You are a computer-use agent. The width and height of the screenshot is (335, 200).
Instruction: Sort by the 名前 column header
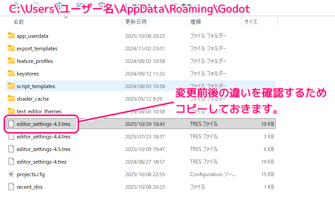coord(19,22)
